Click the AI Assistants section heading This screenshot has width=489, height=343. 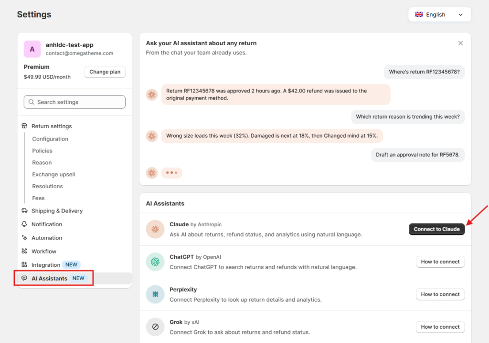click(x=165, y=203)
